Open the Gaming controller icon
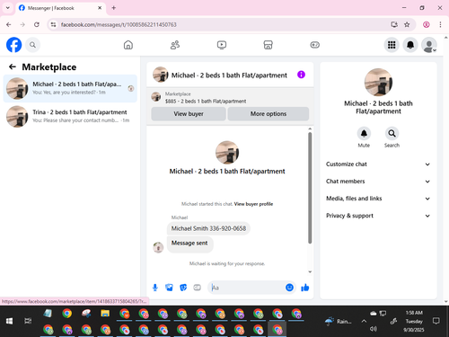The width and height of the screenshot is (449, 337). [x=314, y=45]
